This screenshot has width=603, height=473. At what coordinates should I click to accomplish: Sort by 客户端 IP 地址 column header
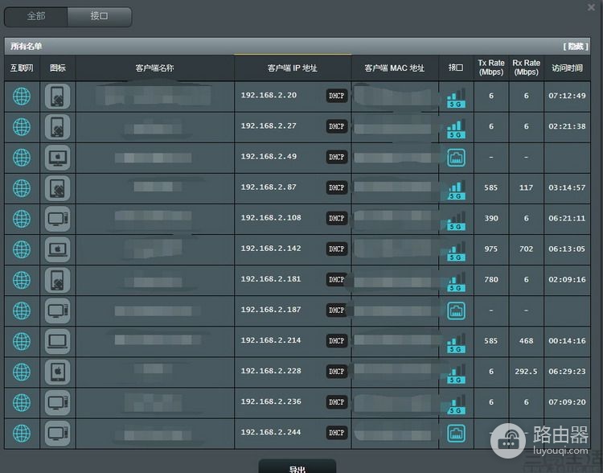293,68
